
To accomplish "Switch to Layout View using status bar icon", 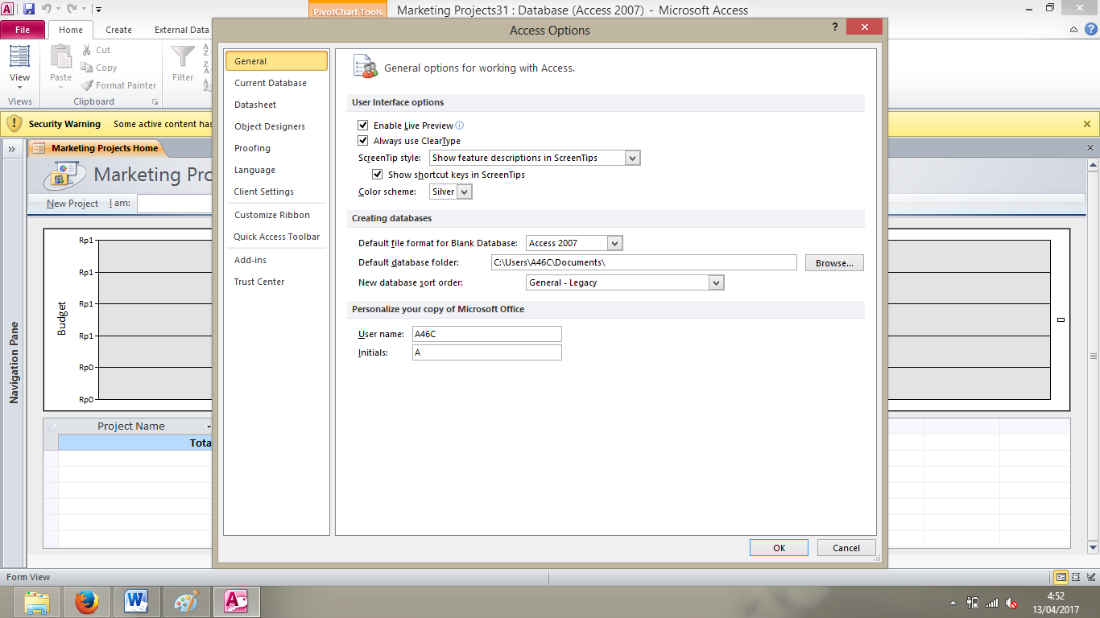I will click(x=1077, y=577).
